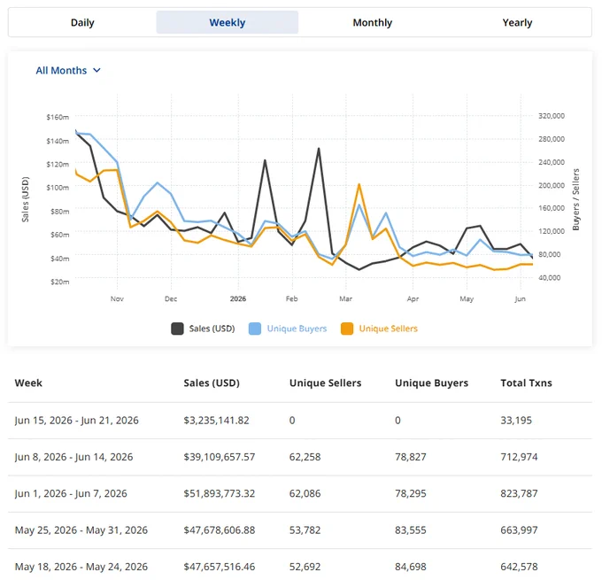Click the 642,578 total transactions cell
The image size is (602, 580).
[x=519, y=567]
